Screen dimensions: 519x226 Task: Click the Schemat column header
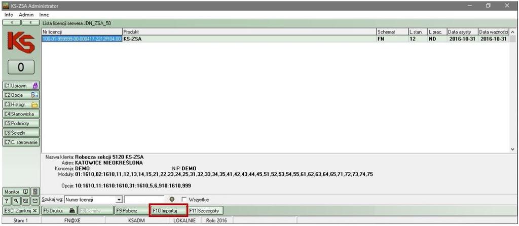click(392, 32)
